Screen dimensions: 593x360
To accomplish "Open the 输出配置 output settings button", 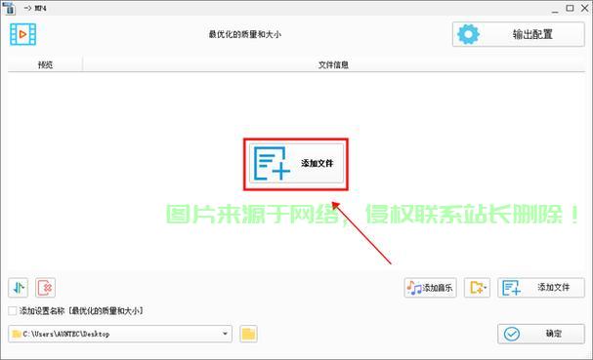I will (x=518, y=34).
